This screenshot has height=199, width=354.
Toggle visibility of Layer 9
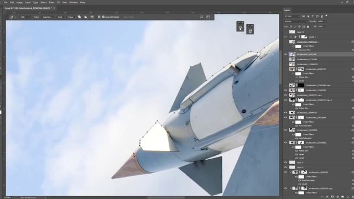tap(285, 163)
